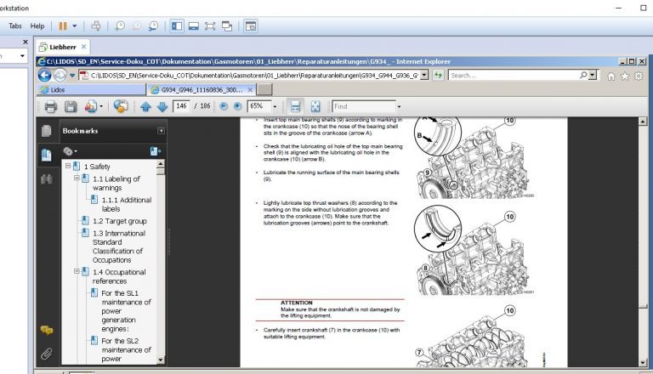Click send Ctrl+Alt+Del icon
This screenshot has height=374, width=653.
[x=96, y=25]
